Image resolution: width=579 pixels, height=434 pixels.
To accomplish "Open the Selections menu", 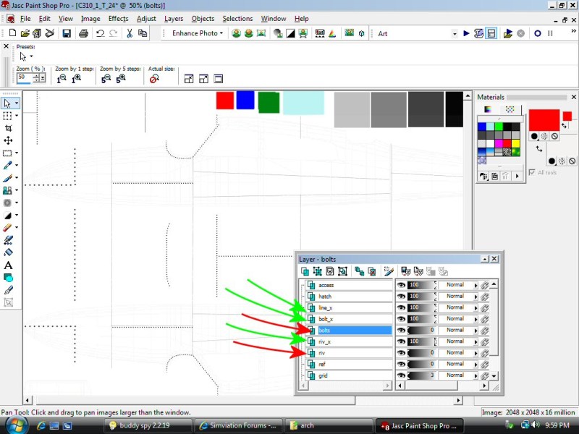I will point(237,19).
